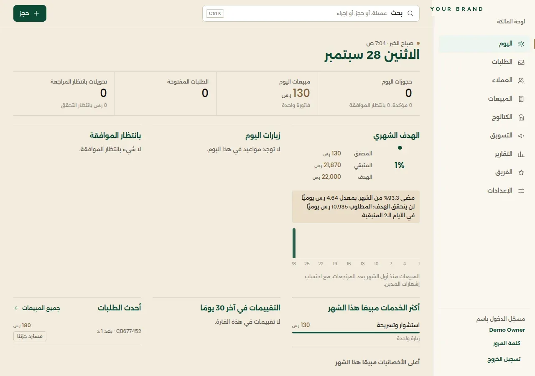Click the sun icon beside اليوم
This screenshot has height=376, width=535.
pos(521,44)
